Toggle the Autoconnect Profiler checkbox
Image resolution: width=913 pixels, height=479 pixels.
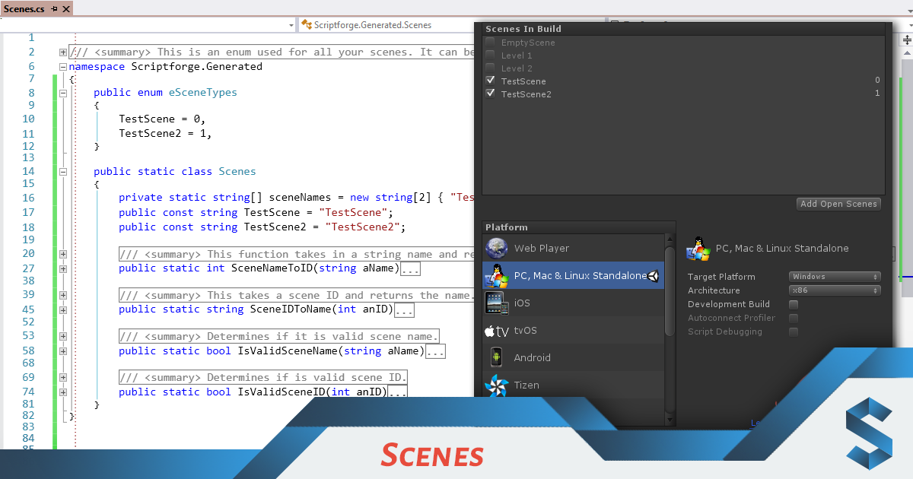(794, 318)
